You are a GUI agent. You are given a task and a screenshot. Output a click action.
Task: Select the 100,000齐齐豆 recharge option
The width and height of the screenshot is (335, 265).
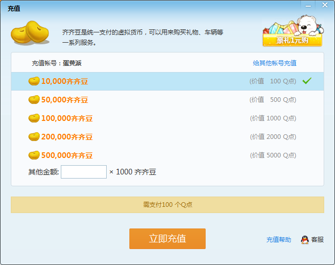[167, 118]
